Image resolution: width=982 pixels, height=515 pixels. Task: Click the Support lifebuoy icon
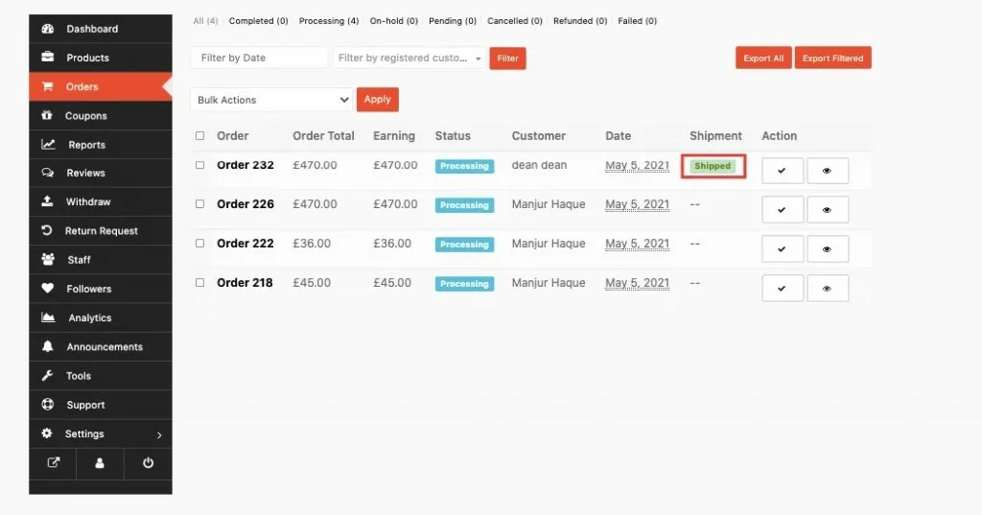(48, 404)
